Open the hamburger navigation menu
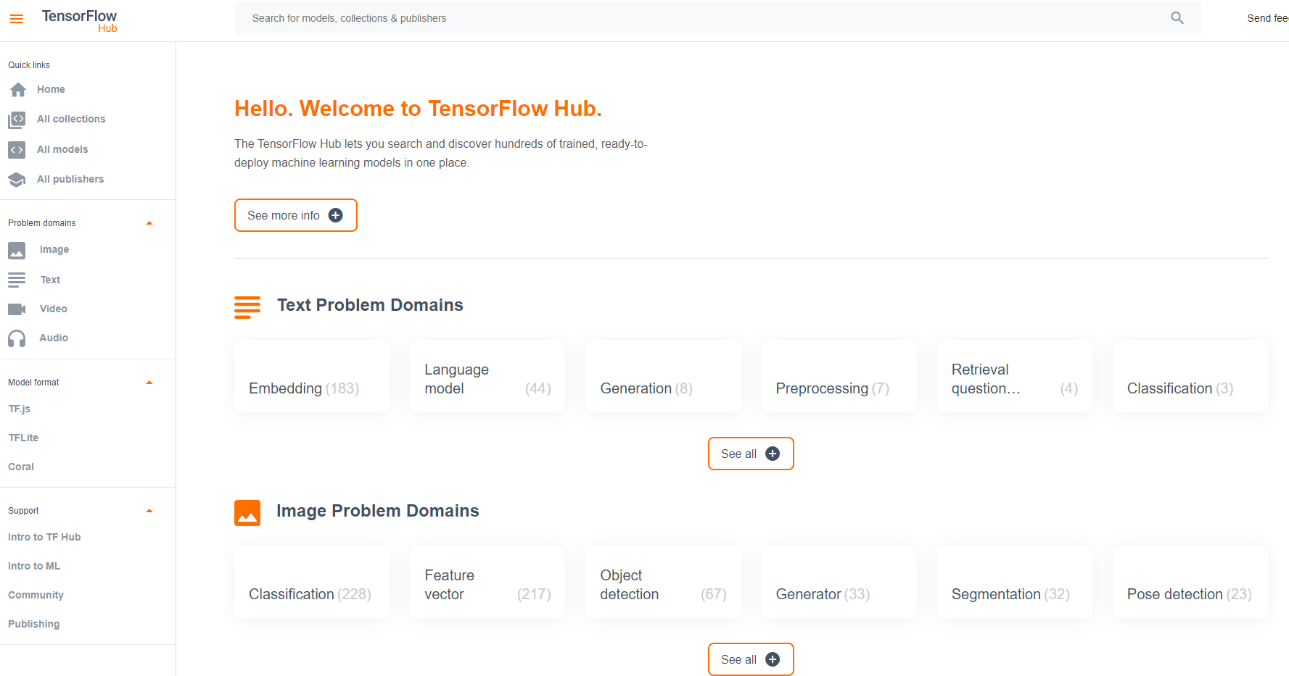 pyautogui.click(x=17, y=19)
